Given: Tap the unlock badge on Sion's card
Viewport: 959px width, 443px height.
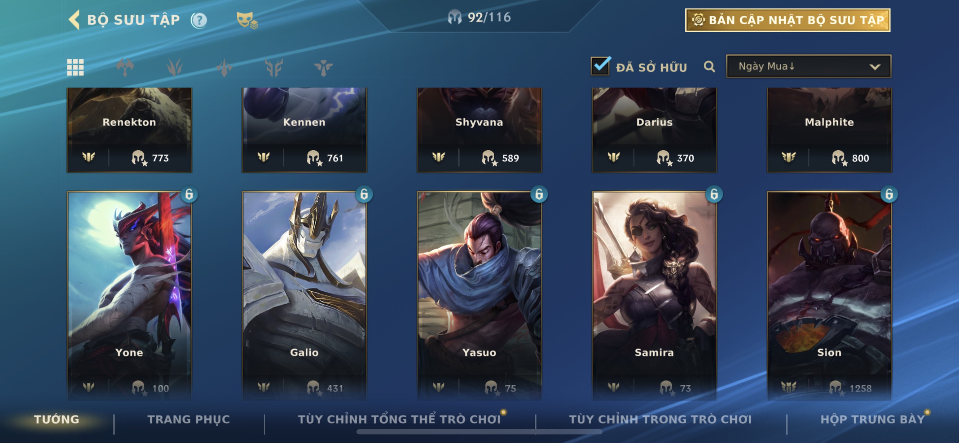Looking at the screenshot, I should click(889, 194).
